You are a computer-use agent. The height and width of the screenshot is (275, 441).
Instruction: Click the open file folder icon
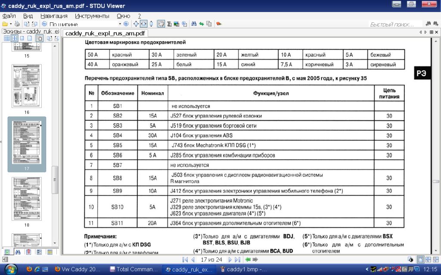point(5,24)
